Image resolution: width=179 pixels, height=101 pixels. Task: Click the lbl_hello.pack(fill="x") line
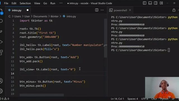click(39, 49)
